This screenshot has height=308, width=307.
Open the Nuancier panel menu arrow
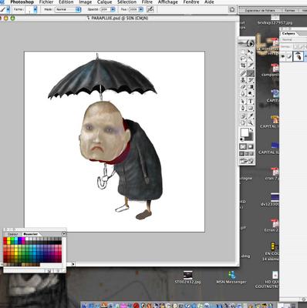(x=64, y=234)
